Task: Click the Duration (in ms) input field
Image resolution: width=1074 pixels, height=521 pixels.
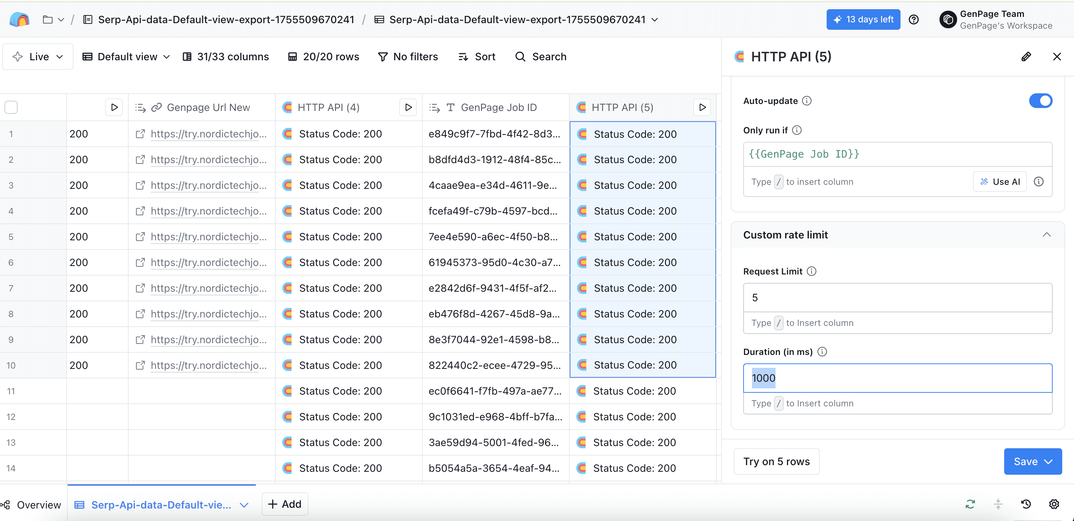Action: (x=897, y=378)
